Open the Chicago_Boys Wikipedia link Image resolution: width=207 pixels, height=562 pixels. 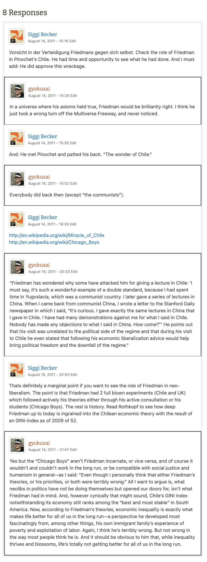point(54,242)
